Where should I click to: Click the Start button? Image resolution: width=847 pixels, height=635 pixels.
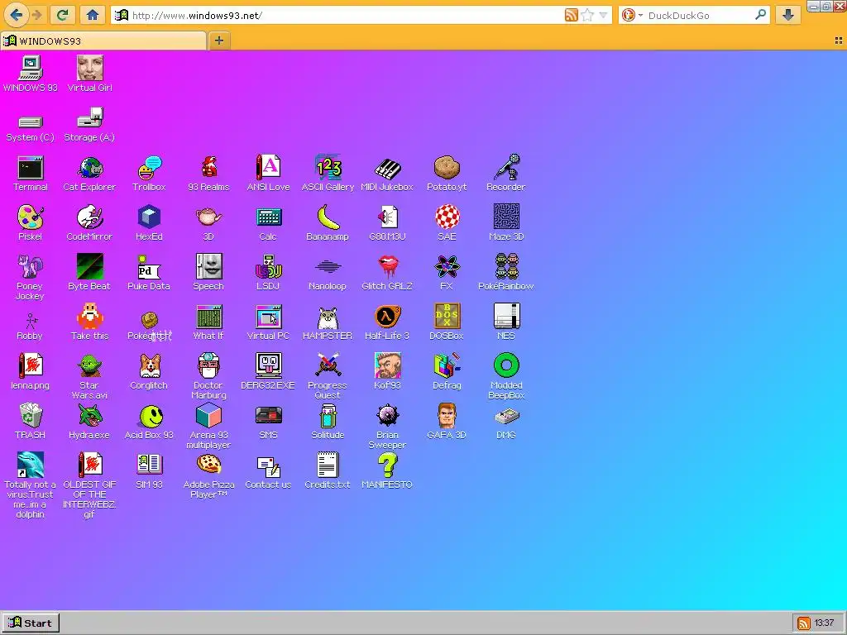[31, 623]
